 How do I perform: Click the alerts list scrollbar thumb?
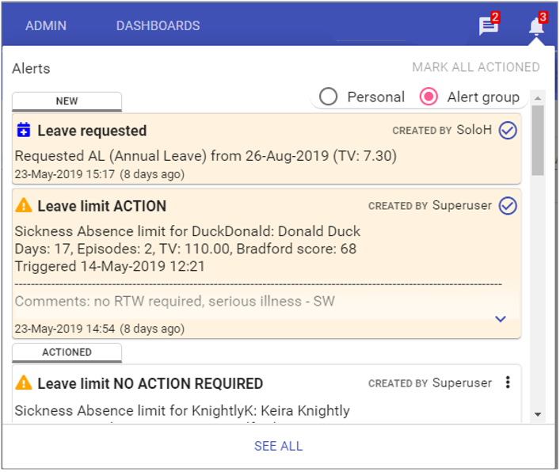pyautogui.click(x=538, y=139)
